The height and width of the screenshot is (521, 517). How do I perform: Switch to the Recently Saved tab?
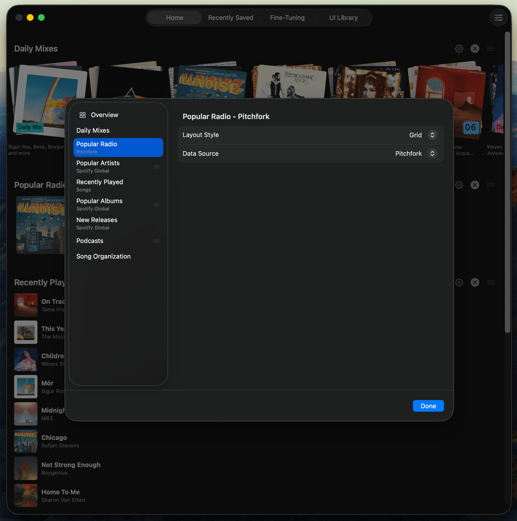pyautogui.click(x=230, y=17)
